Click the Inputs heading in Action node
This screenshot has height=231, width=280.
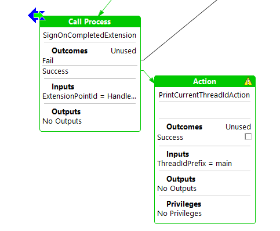click(x=177, y=154)
